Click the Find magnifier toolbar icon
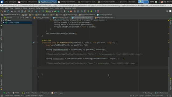172x97 pixels. pos(29,11)
